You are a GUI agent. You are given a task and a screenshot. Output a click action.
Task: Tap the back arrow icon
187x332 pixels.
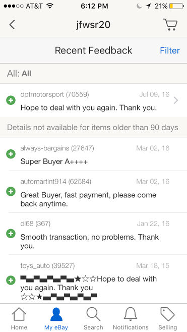click(12, 25)
